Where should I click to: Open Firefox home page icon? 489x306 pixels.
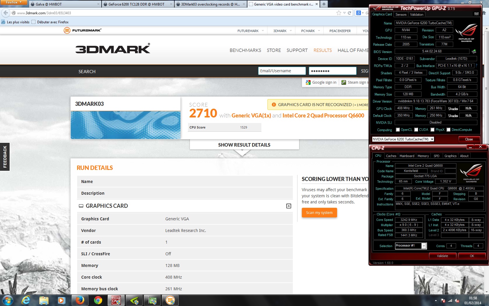(x=484, y=13)
